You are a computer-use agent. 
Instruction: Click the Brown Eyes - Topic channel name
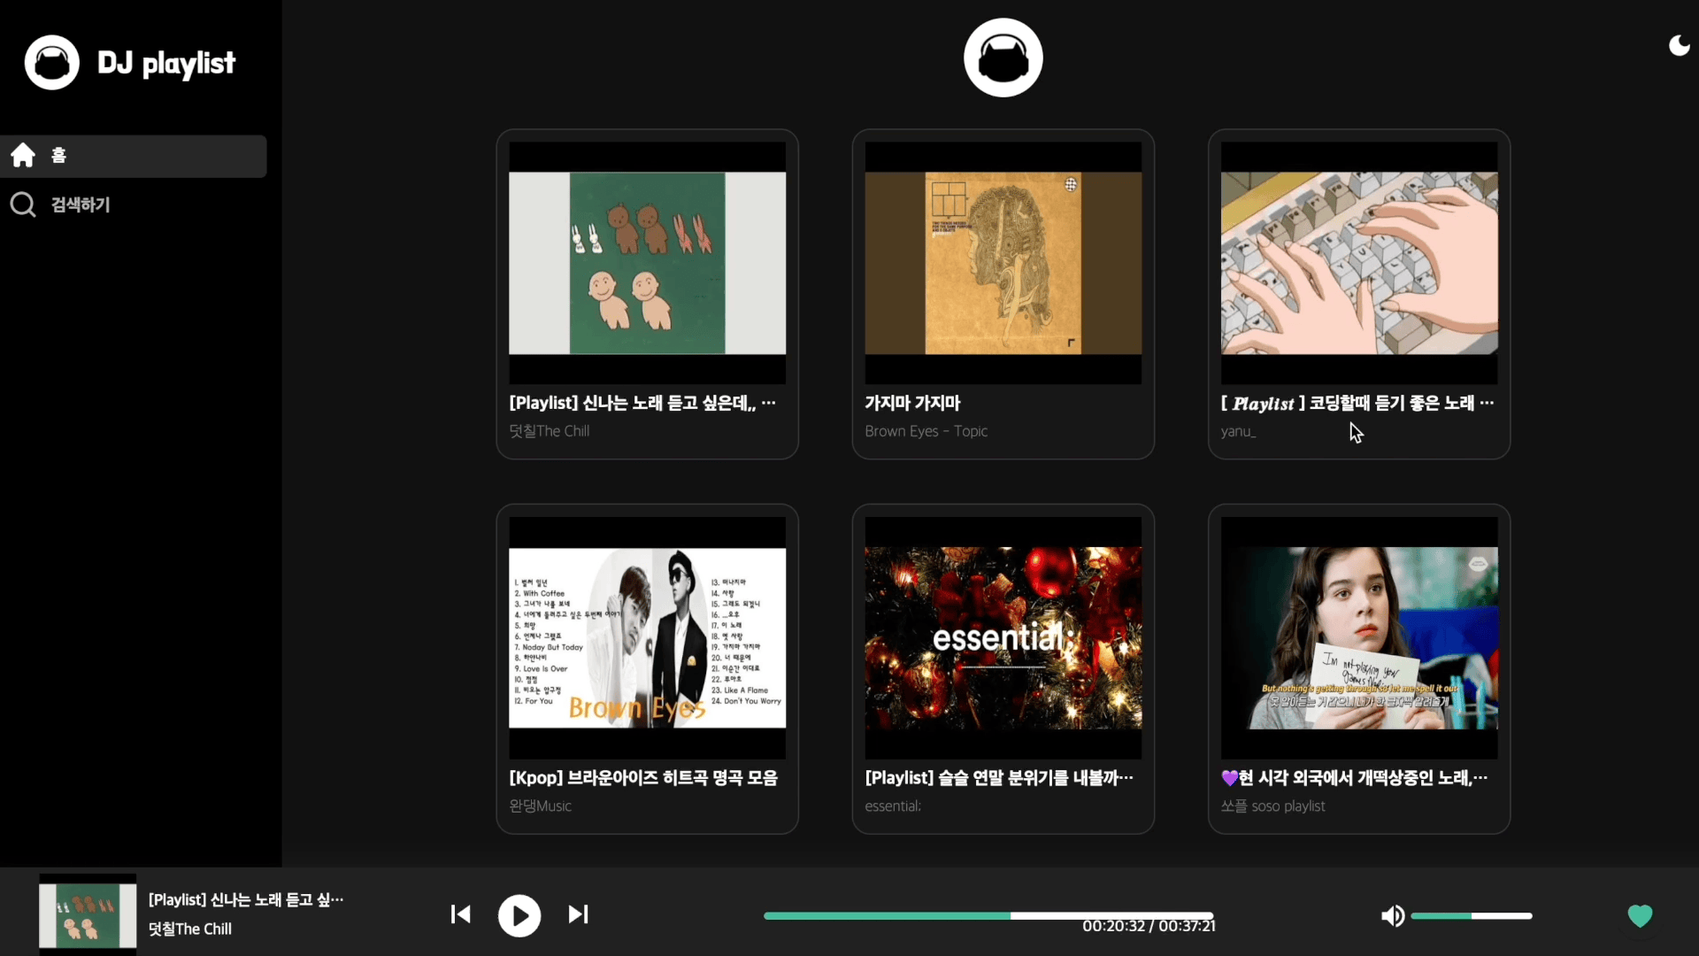coord(926,431)
